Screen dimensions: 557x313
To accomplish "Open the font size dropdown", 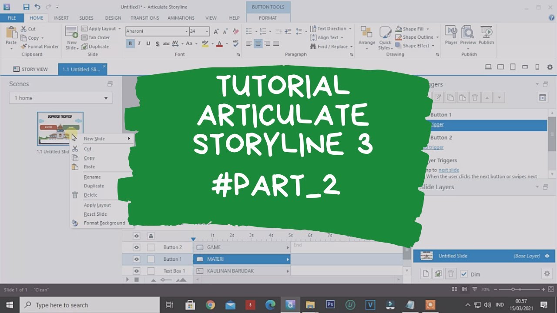I will click(207, 31).
